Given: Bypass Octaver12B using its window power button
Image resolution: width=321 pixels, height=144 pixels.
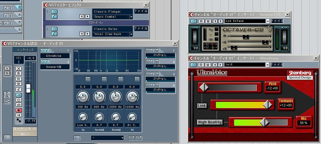Looking at the screenshot, I should 193,21.
